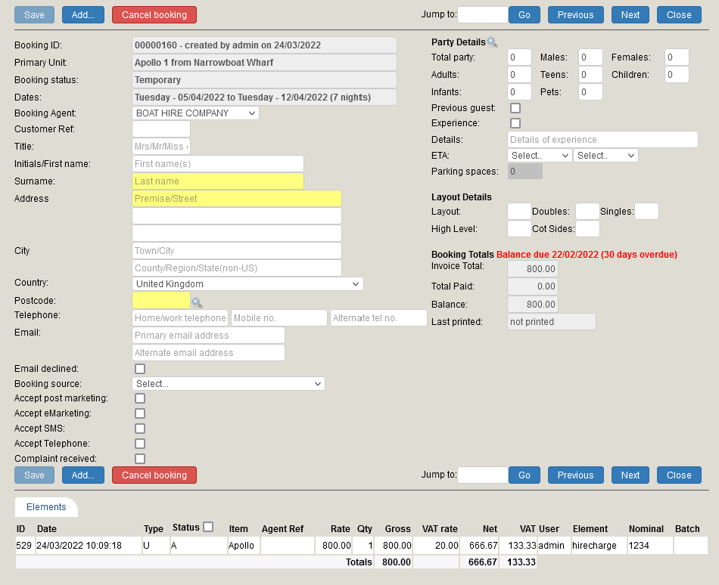Viewport: 719px width, 585px height.
Task: Switch to the Elements tab
Action: click(x=46, y=507)
